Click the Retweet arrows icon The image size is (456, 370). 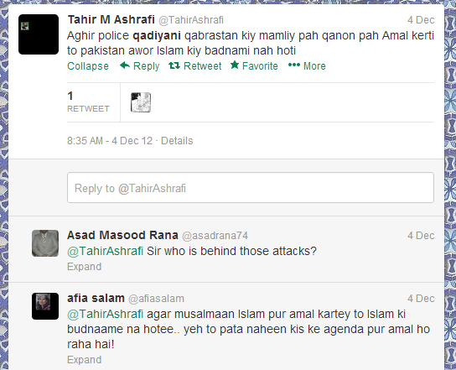[174, 65]
